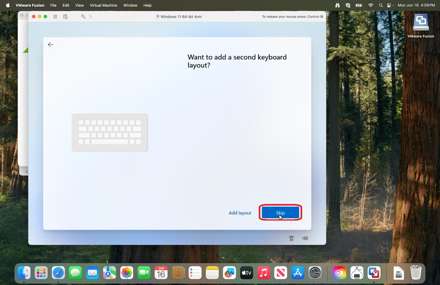
Task: Open the Trash in the Dock
Action: (416, 272)
